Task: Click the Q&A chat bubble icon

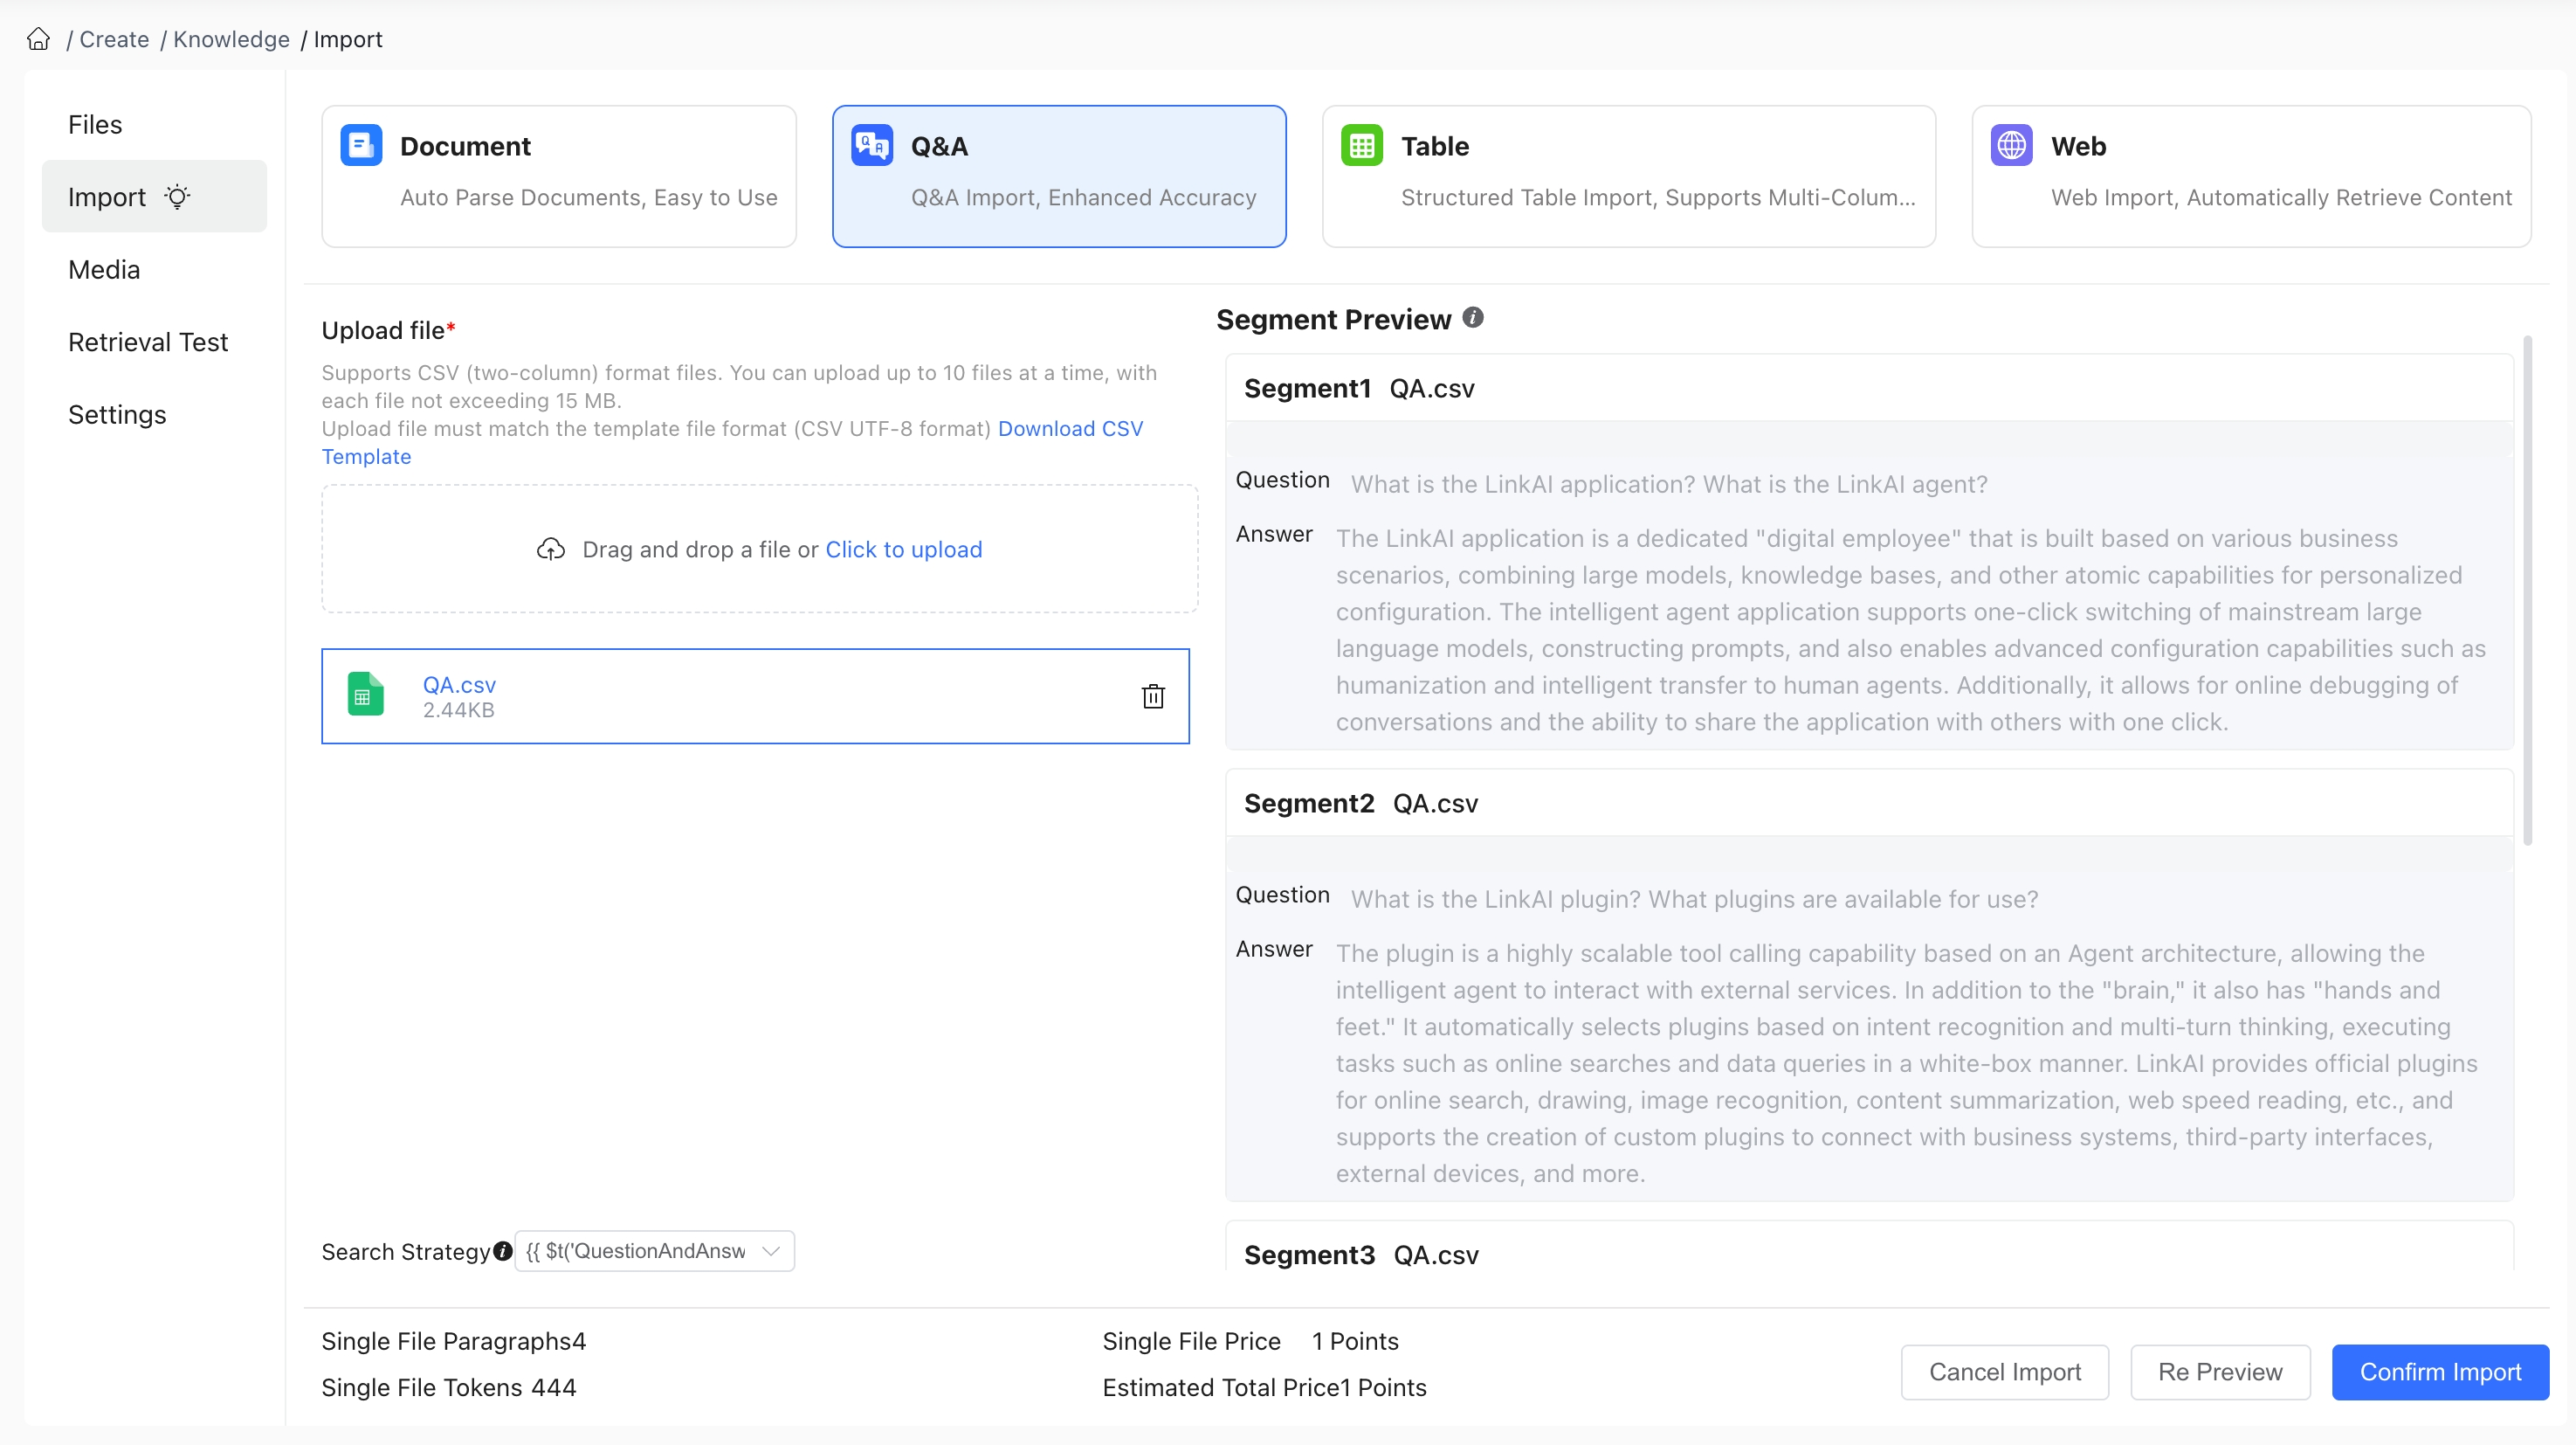Action: pos(872,145)
